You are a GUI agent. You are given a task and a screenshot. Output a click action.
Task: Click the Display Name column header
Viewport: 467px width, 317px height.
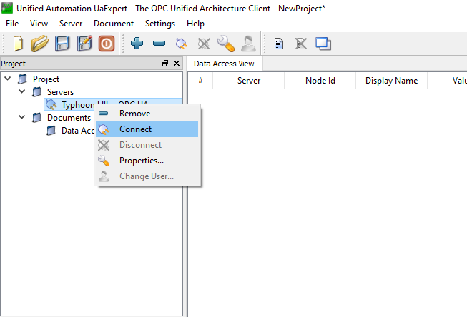point(391,81)
